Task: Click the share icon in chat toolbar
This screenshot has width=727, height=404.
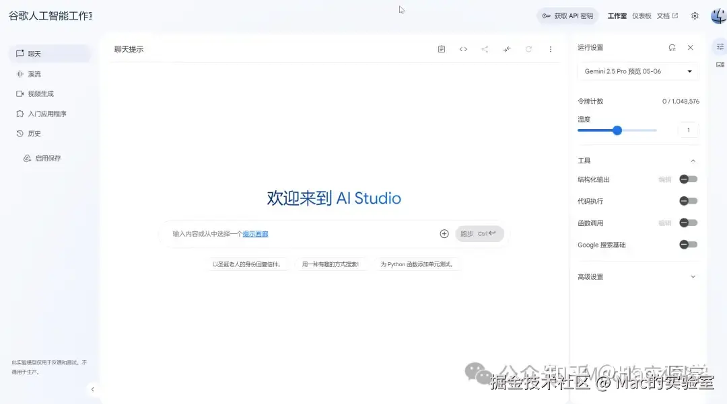Action: point(485,49)
